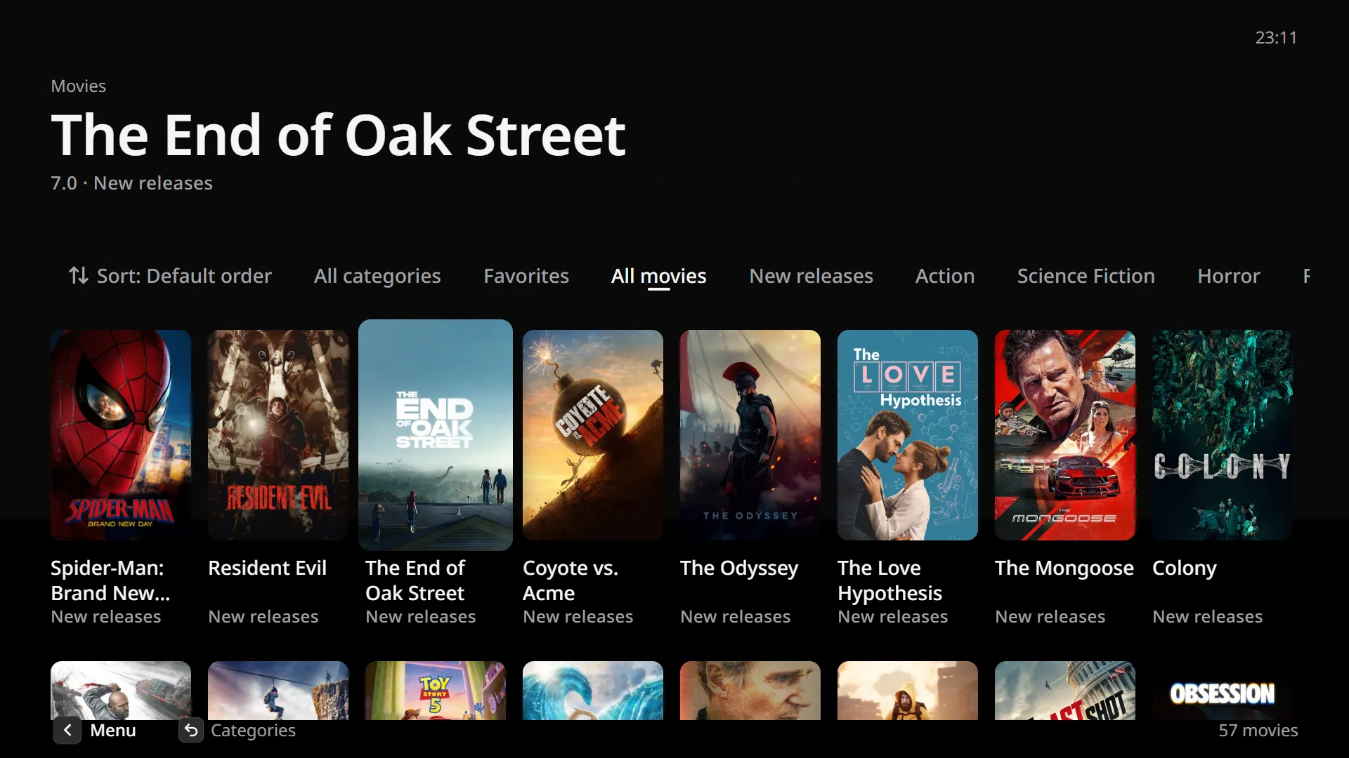Click the Spider-Man: Brand New... title text
This screenshot has width=1349, height=758.
pyautogui.click(x=110, y=580)
